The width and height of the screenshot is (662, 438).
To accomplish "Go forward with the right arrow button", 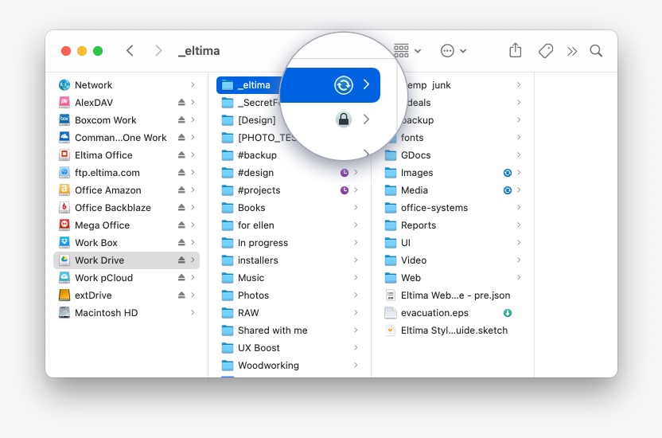I will point(158,51).
